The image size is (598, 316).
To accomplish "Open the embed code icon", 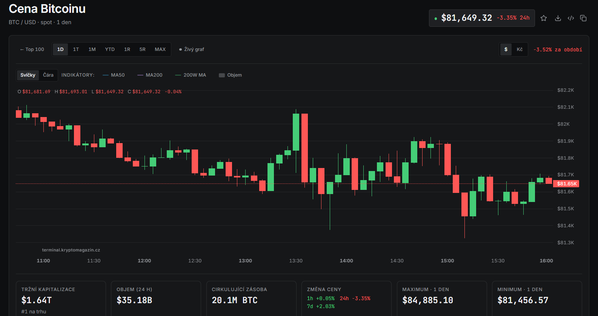I will 571,18.
